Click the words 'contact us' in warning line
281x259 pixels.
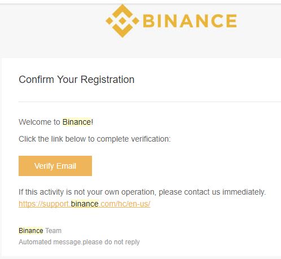[202, 192]
